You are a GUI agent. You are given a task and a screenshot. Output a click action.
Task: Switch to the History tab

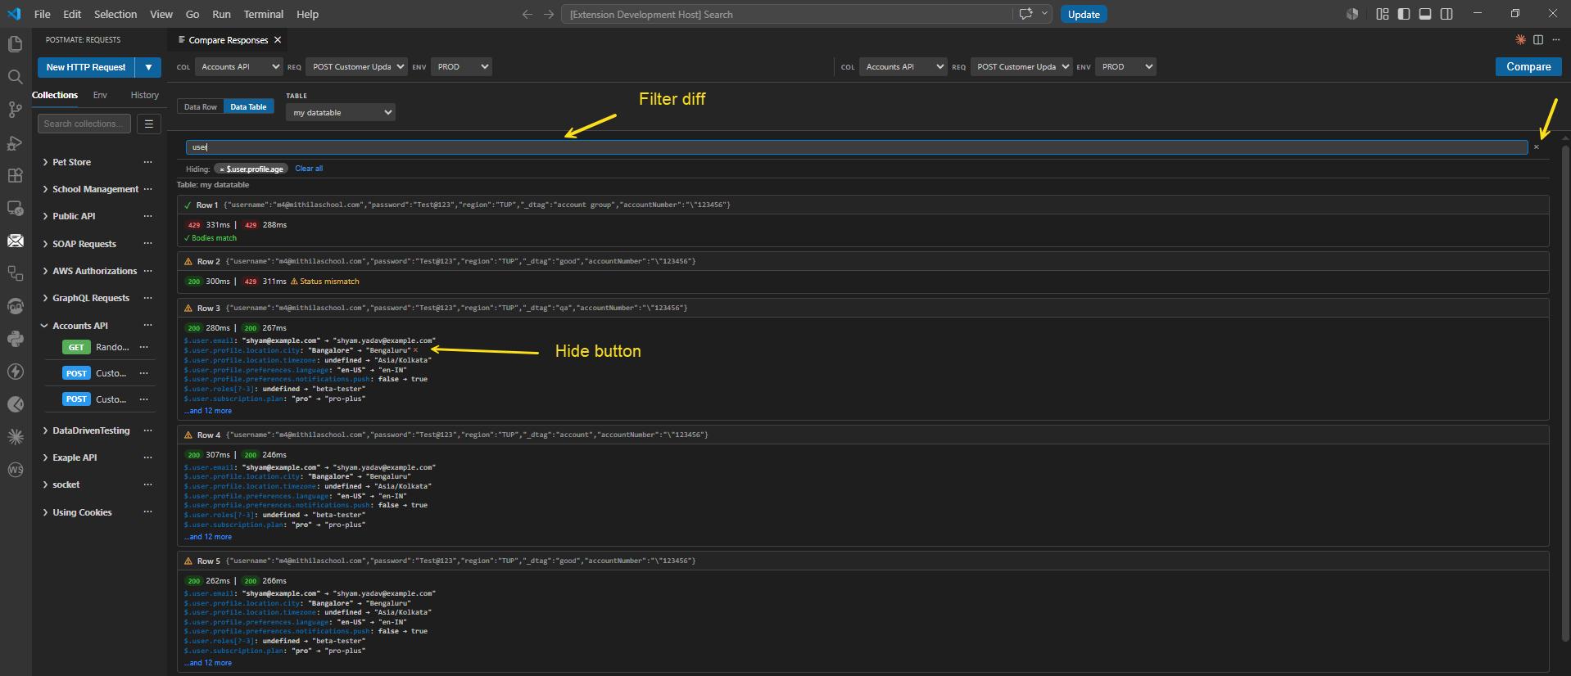pyautogui.click(x=145, y=95)
